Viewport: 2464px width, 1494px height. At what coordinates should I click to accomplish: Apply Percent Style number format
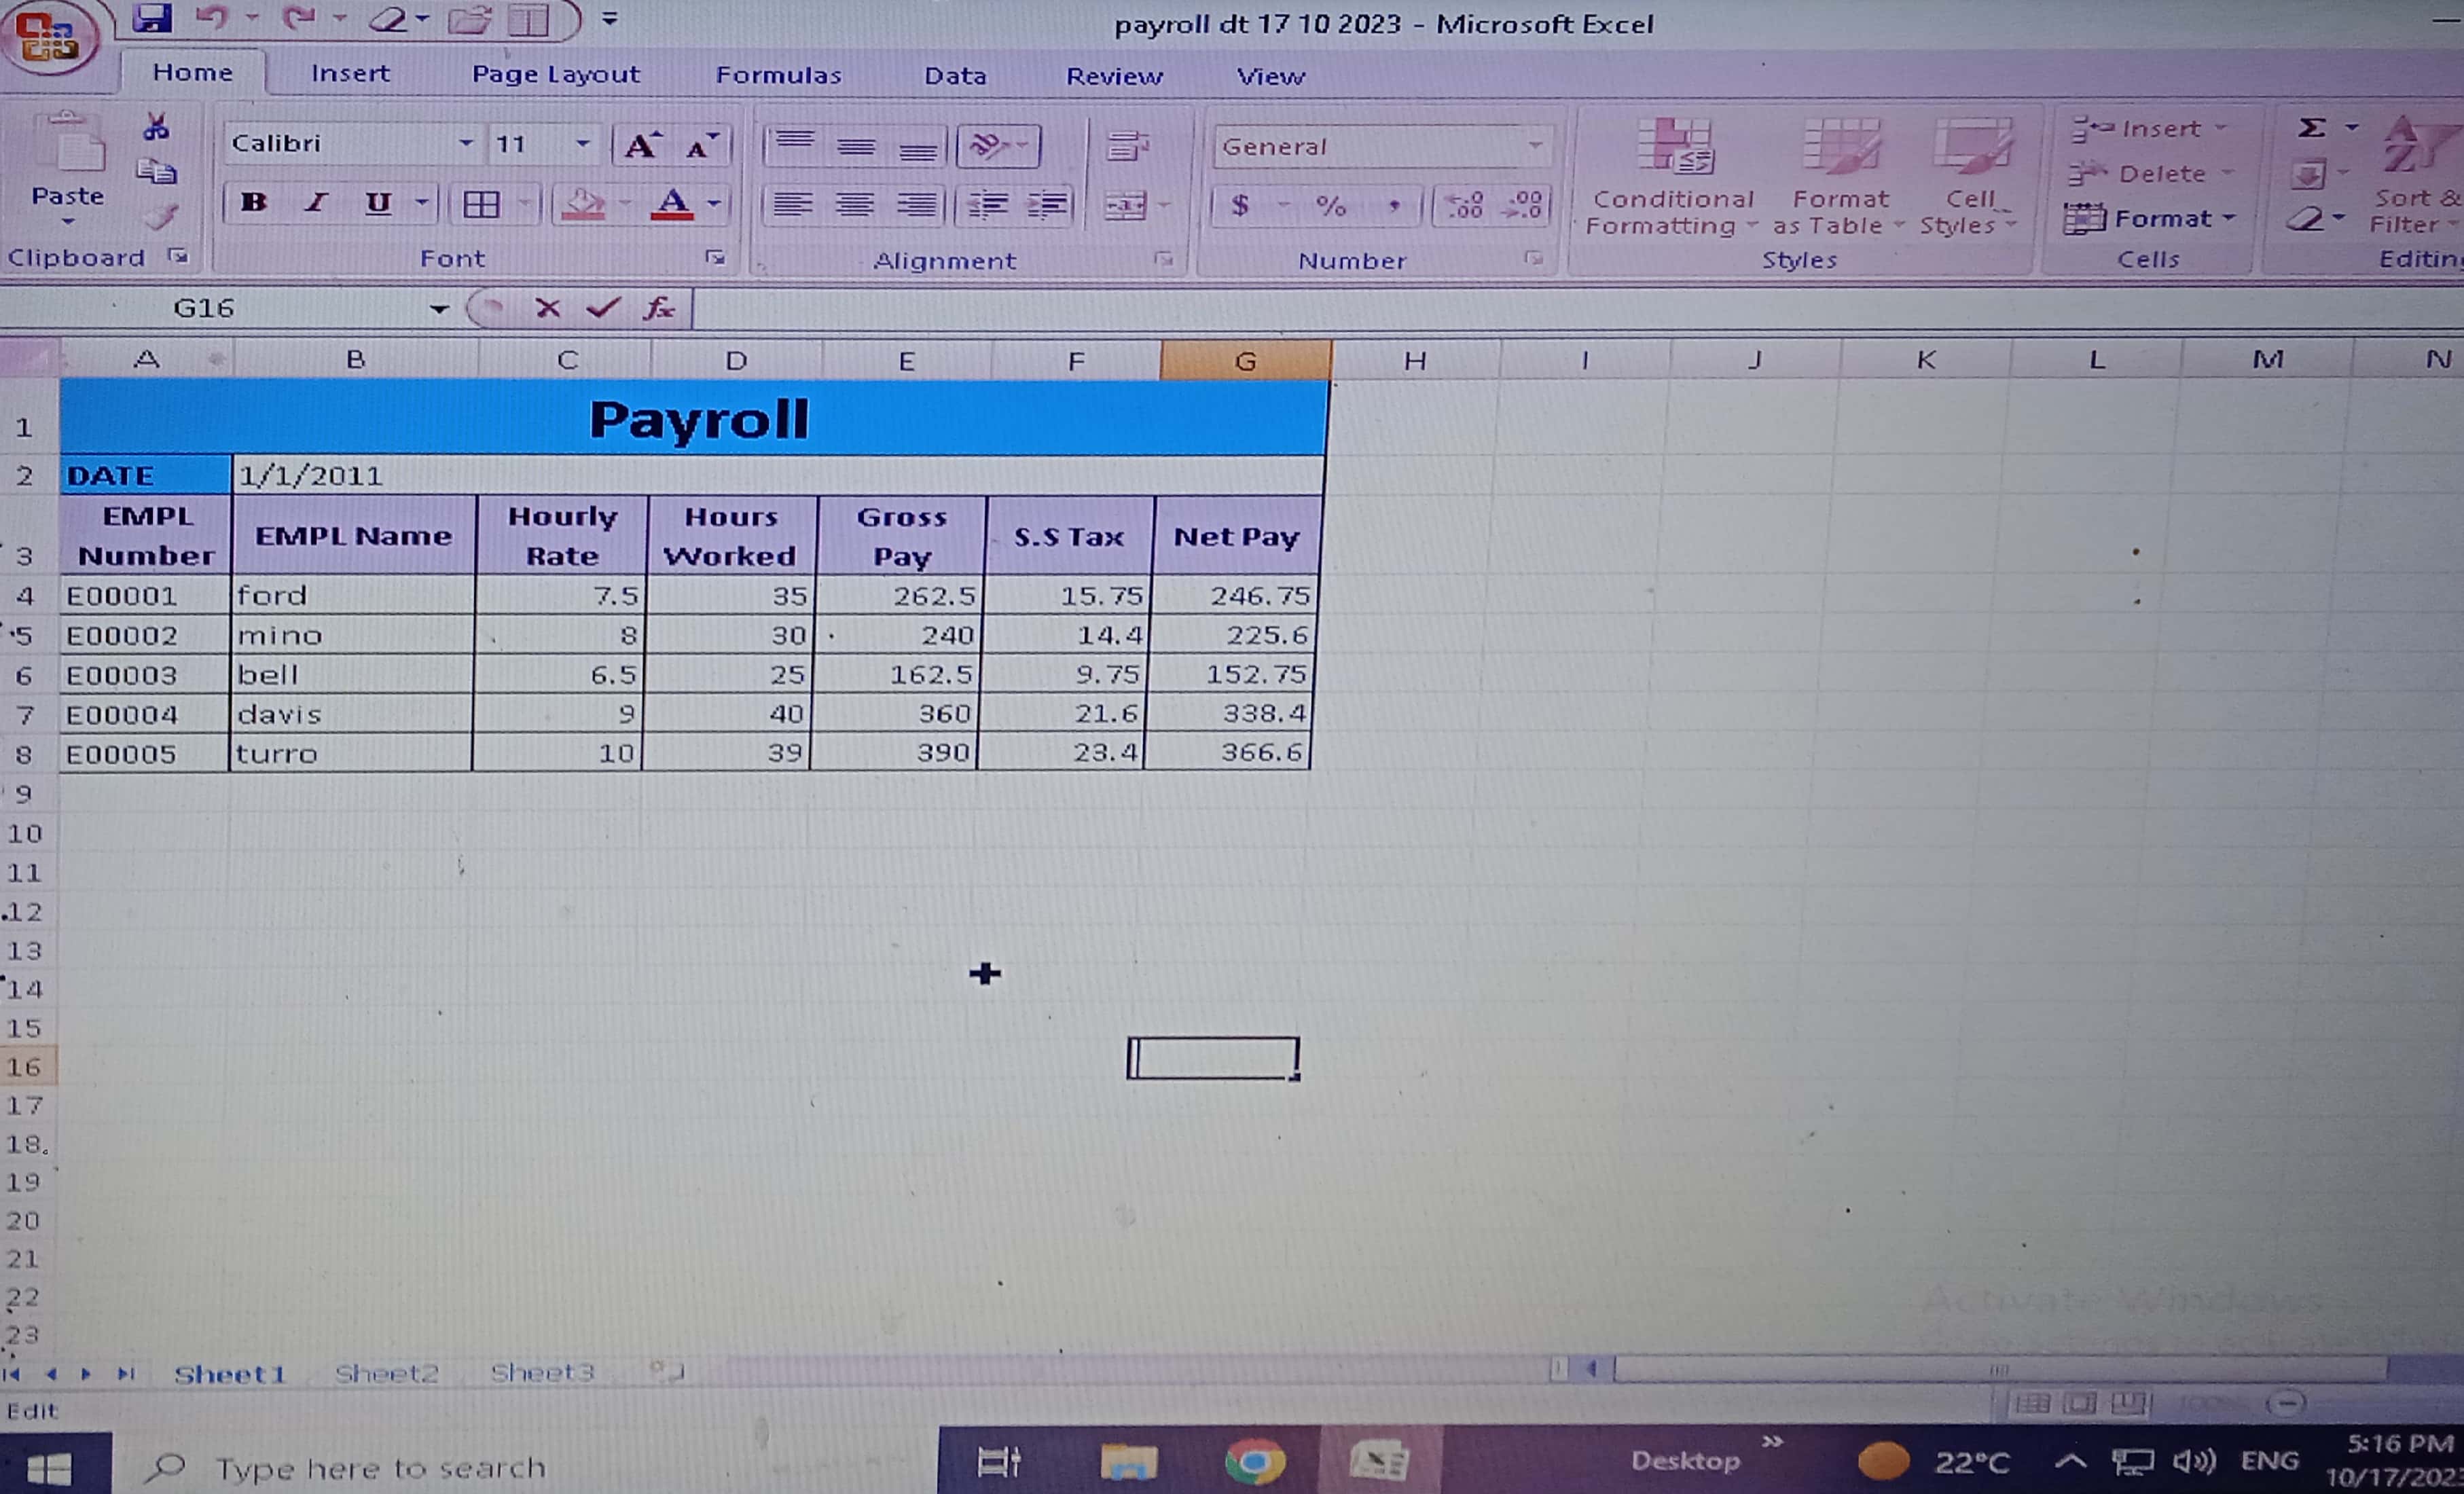[x=1330, y=206]
